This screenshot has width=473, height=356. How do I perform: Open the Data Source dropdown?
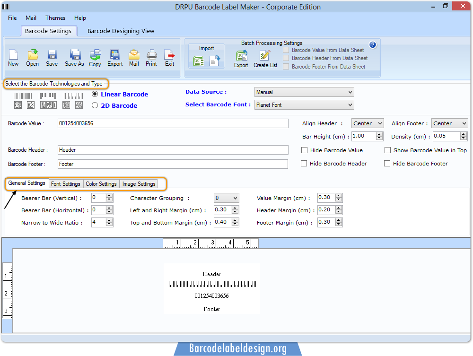pos(304,92)
